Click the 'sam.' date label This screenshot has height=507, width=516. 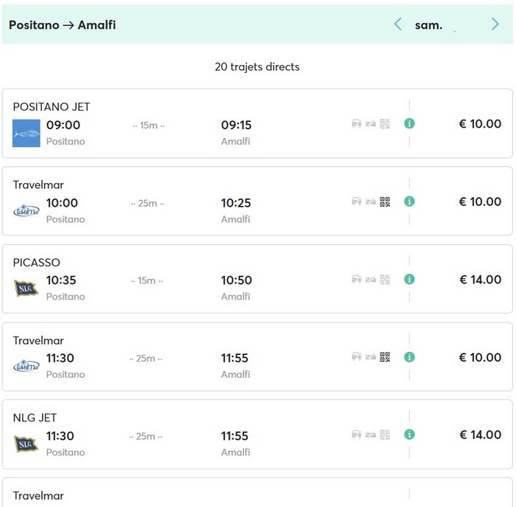(x=428, y=25)
